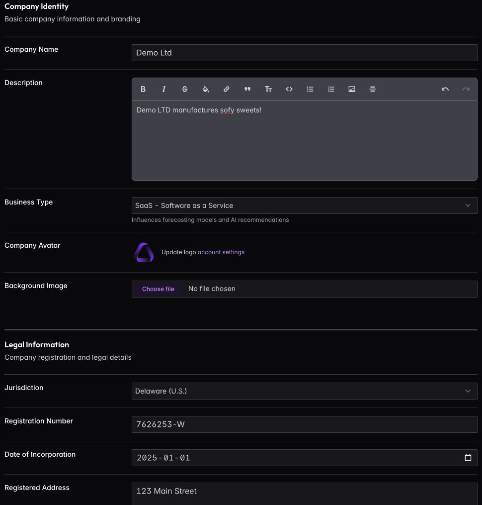Click the Company Name input field

(x=304, y=53)
